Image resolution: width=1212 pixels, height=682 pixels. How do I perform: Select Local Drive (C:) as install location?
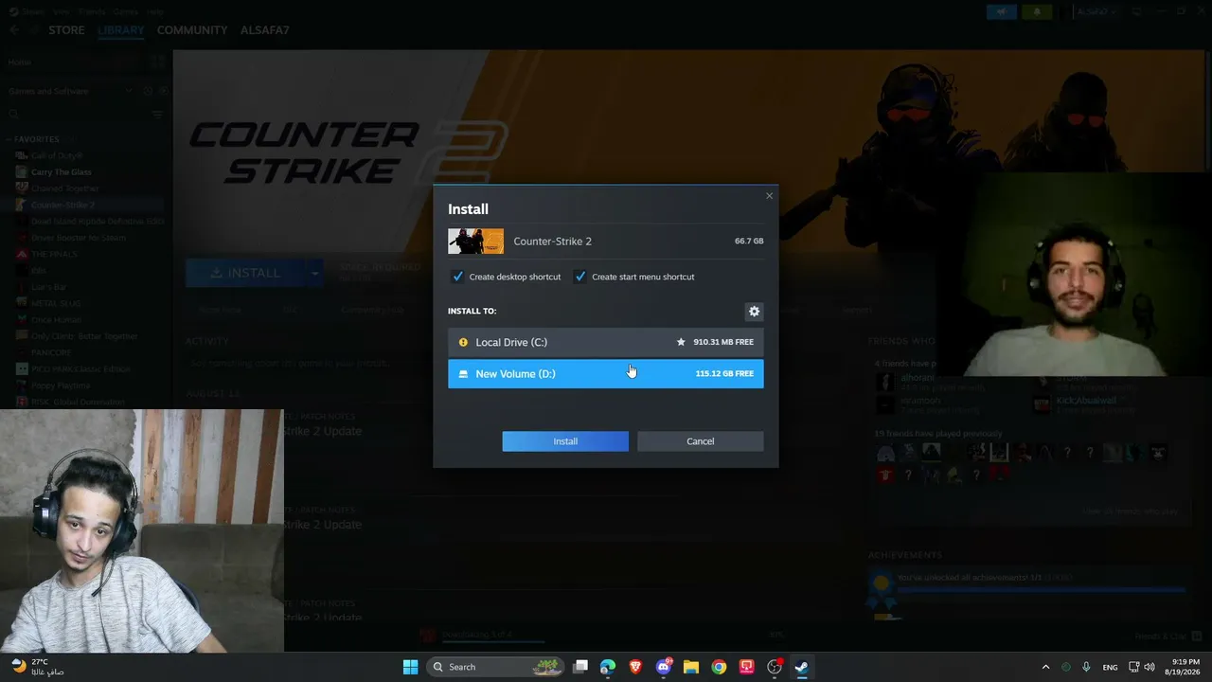[605, 342]
